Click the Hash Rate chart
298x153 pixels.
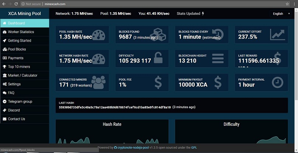(112, 131)
